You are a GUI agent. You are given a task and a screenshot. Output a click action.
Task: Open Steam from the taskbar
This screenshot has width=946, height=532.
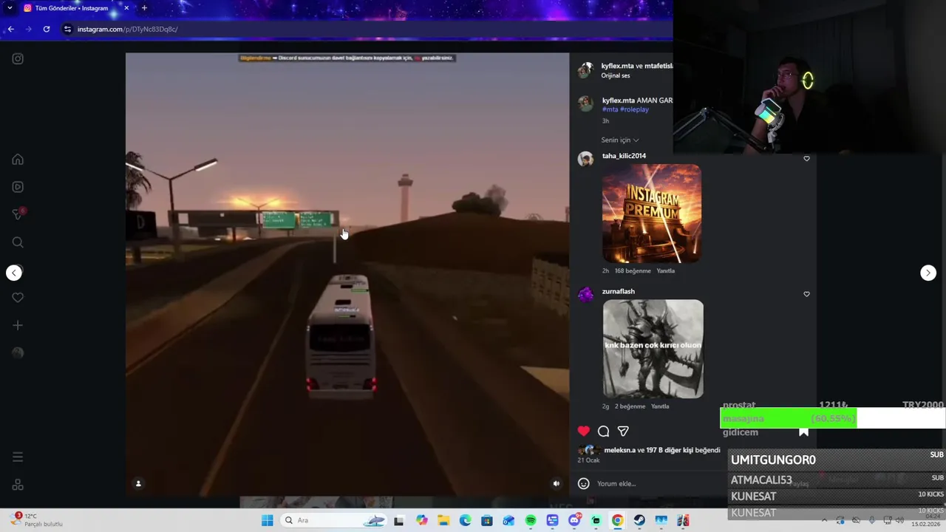pyautogui.click(x=639, y=520)
